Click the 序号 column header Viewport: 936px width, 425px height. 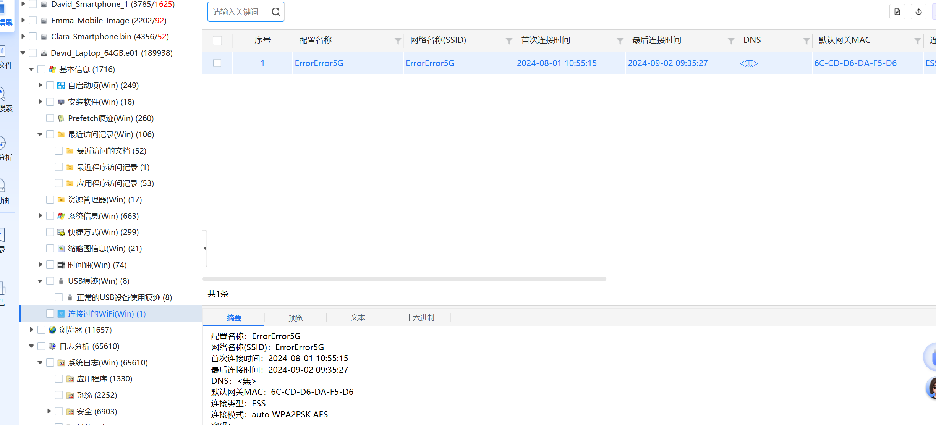point(262,40)
